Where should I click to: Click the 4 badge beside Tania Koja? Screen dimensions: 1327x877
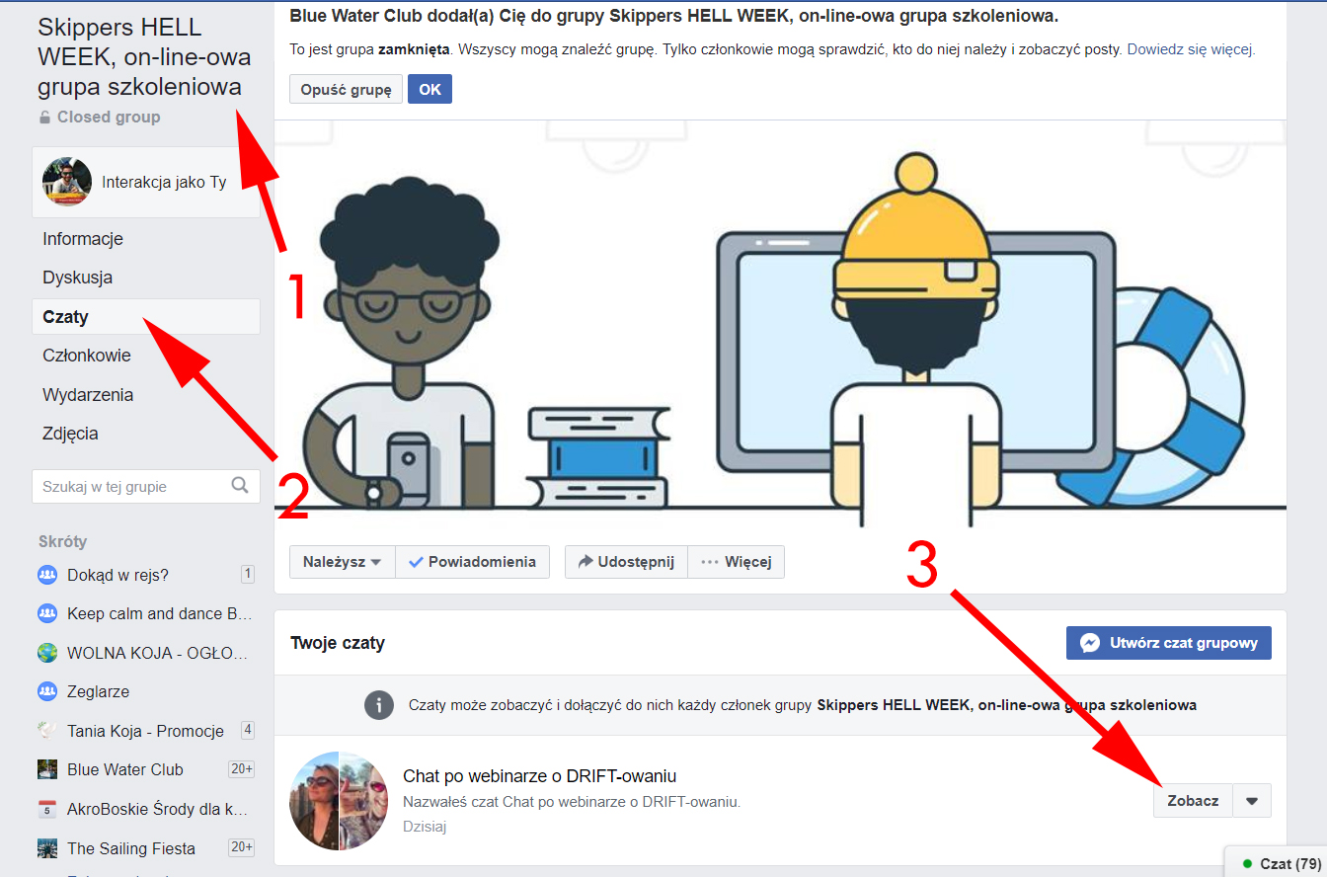248,731
